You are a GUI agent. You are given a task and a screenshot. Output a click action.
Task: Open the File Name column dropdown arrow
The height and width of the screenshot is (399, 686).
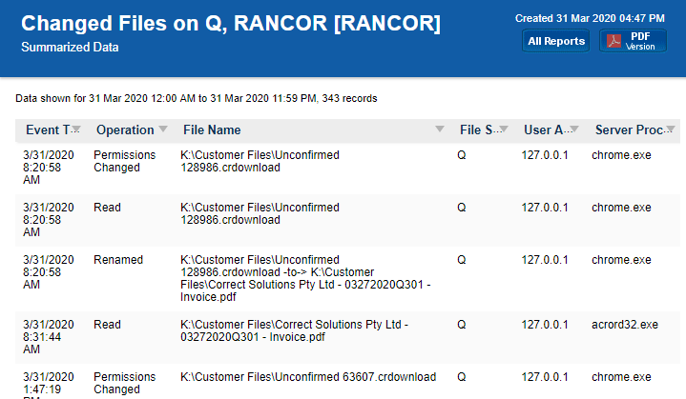pyautogui.click(x=440, y=130)
